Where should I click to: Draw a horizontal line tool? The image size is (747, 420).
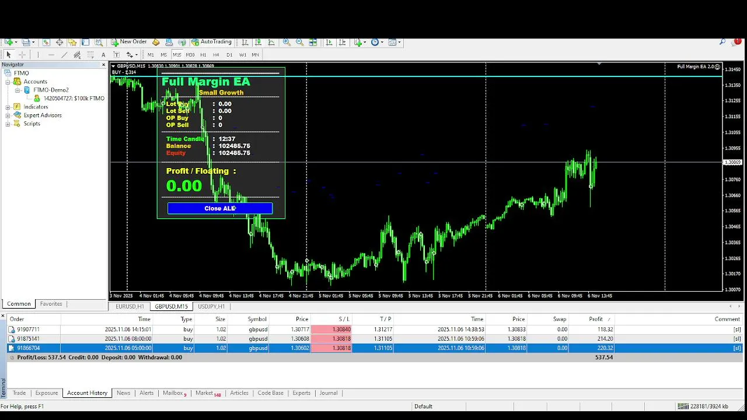point(51,55)
